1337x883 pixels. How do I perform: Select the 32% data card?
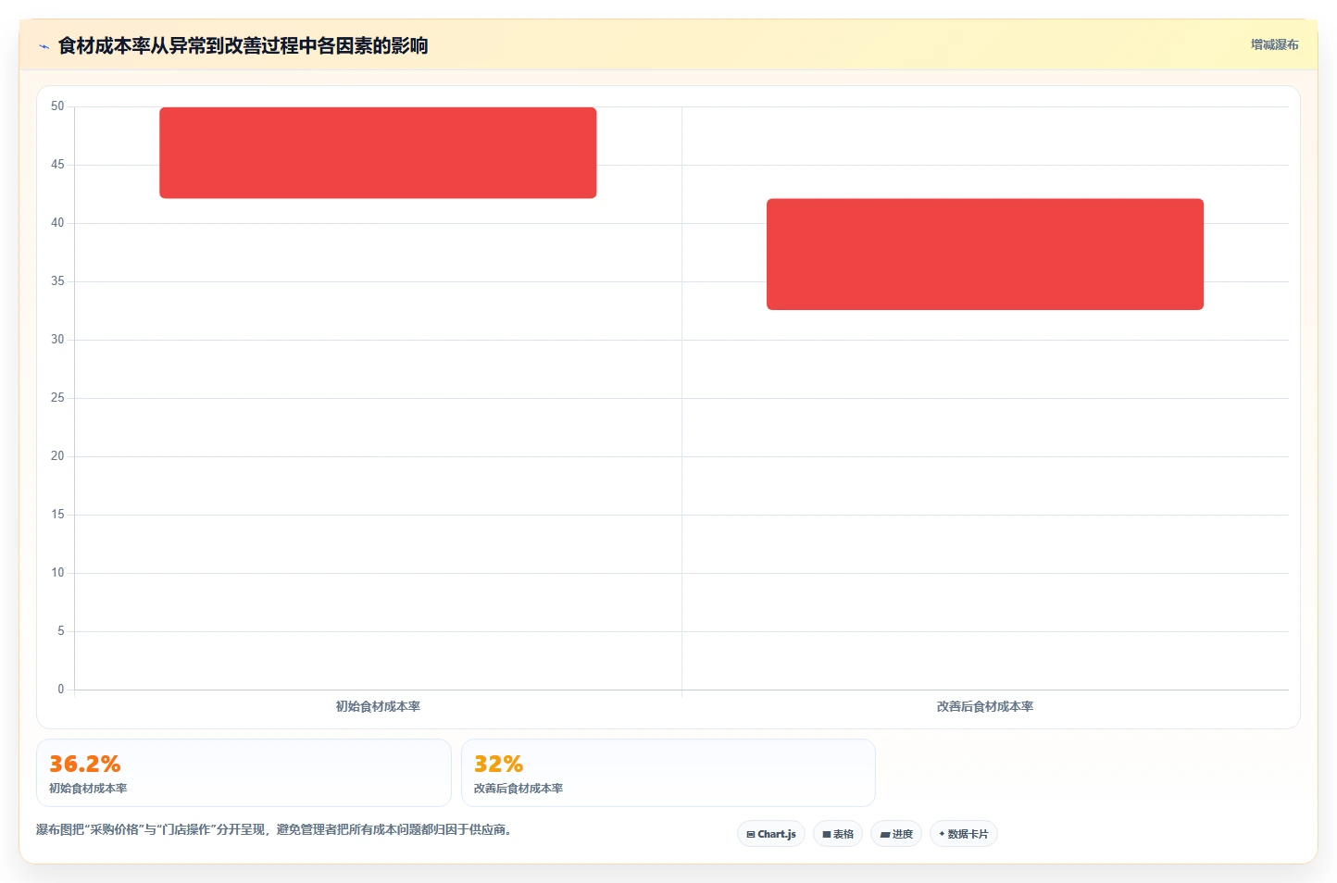coord(668,773)
